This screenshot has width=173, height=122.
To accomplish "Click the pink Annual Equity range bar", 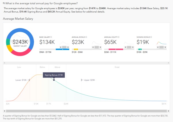I will tap(116, 49).
